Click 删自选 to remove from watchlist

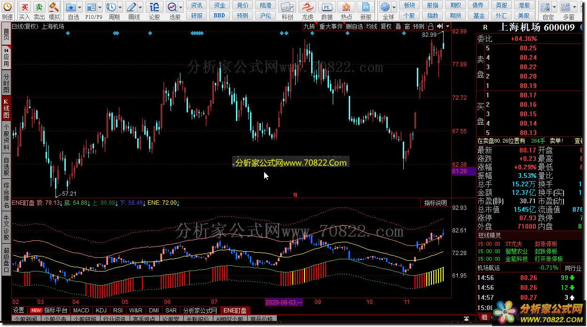[x=354, y=26]
